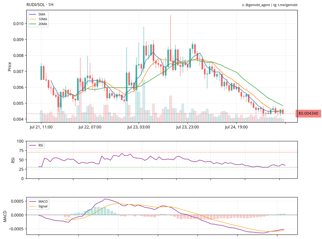Click the 0.008 price axis tick
This screenshot has height=239, width=322.
pyautogui.click(x=18, y=56)
